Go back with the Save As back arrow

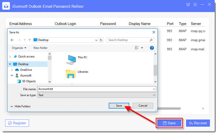pos(12,40)
